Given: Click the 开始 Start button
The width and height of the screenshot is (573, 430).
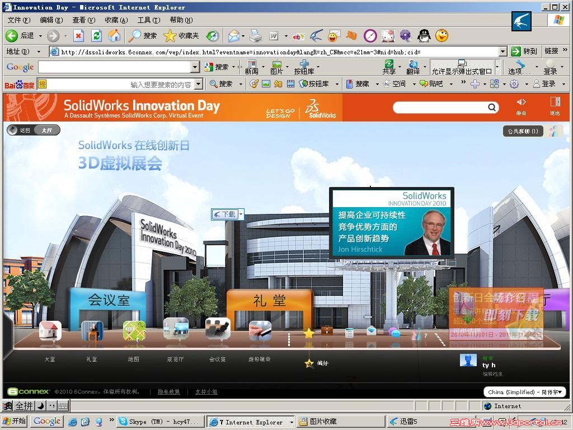Looking at the screenshot, I should click(15, 421).
